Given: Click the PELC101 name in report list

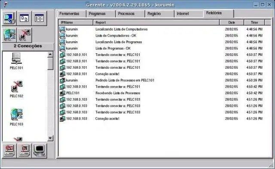Looking at the screenshot, I should click(73, 93).
